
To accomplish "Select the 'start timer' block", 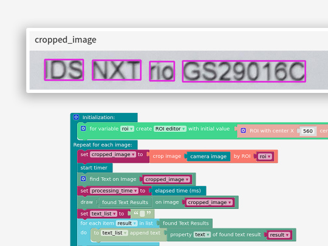I will tap(95, 168).
